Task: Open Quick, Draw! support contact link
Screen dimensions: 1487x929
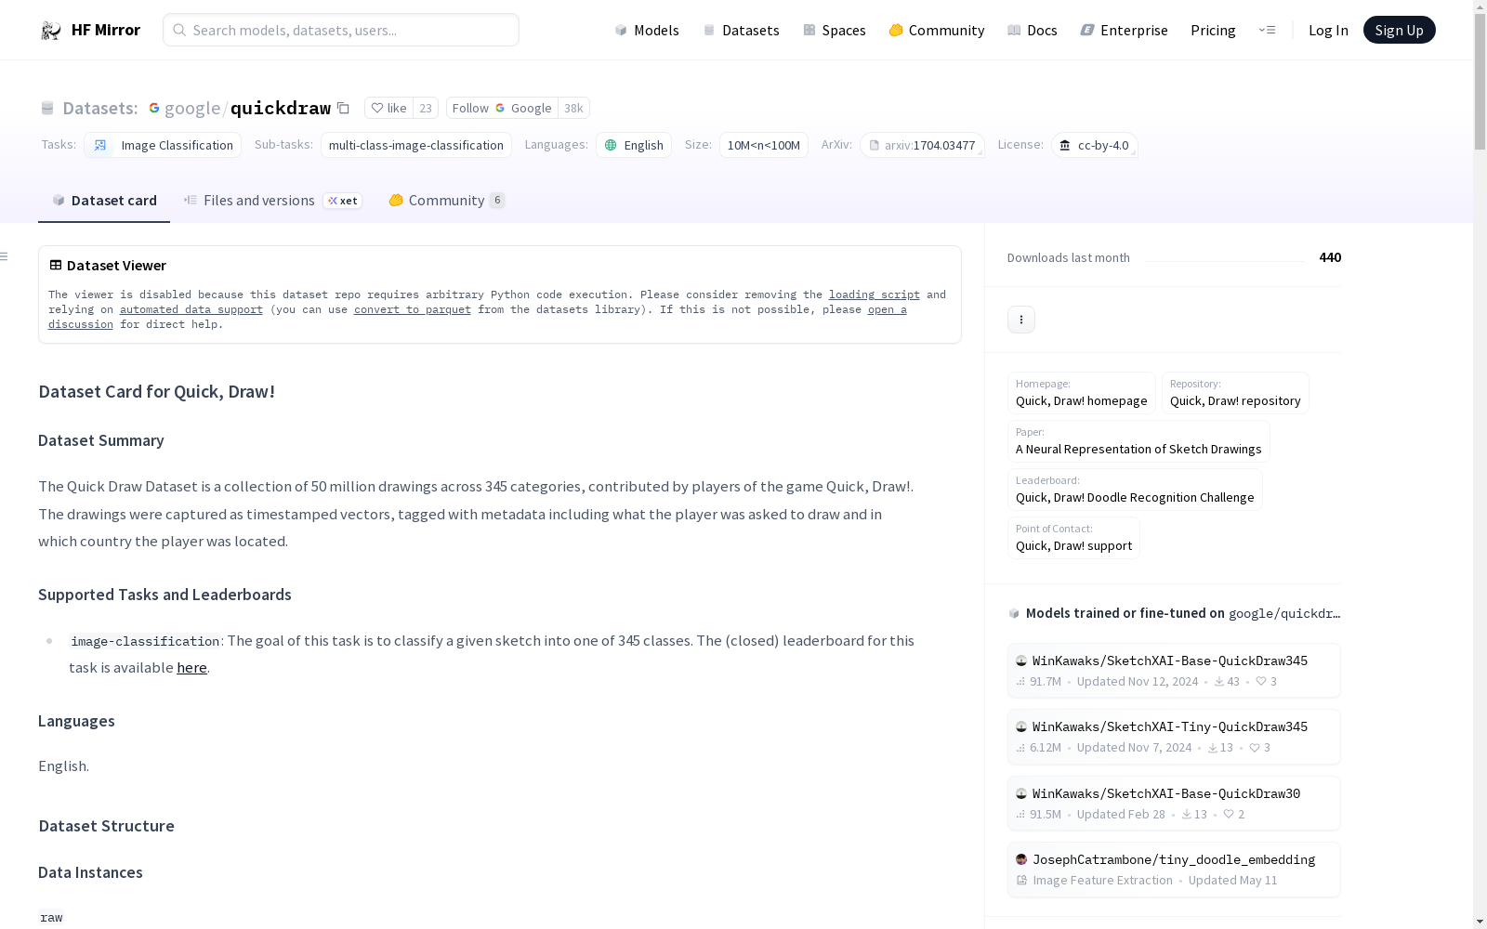Action: click(1073, 538)
